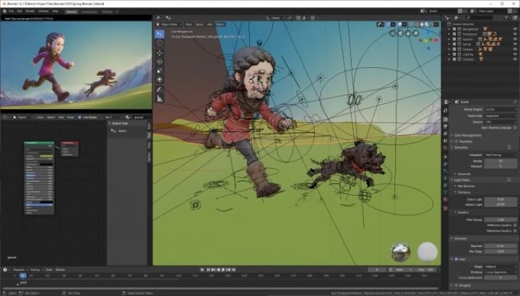This screenshot has width=520, height=296.
Task: Pick the Cursor tool in viewport toolbar
Action: click(x=160, y=43)
